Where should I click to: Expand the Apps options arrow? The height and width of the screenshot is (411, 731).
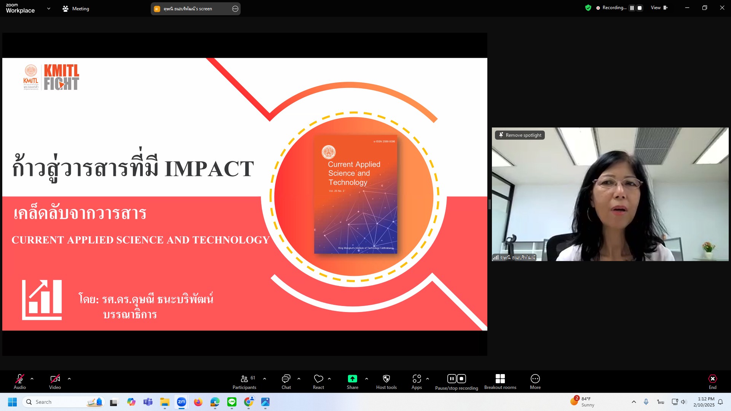click(x=428, y=379)
